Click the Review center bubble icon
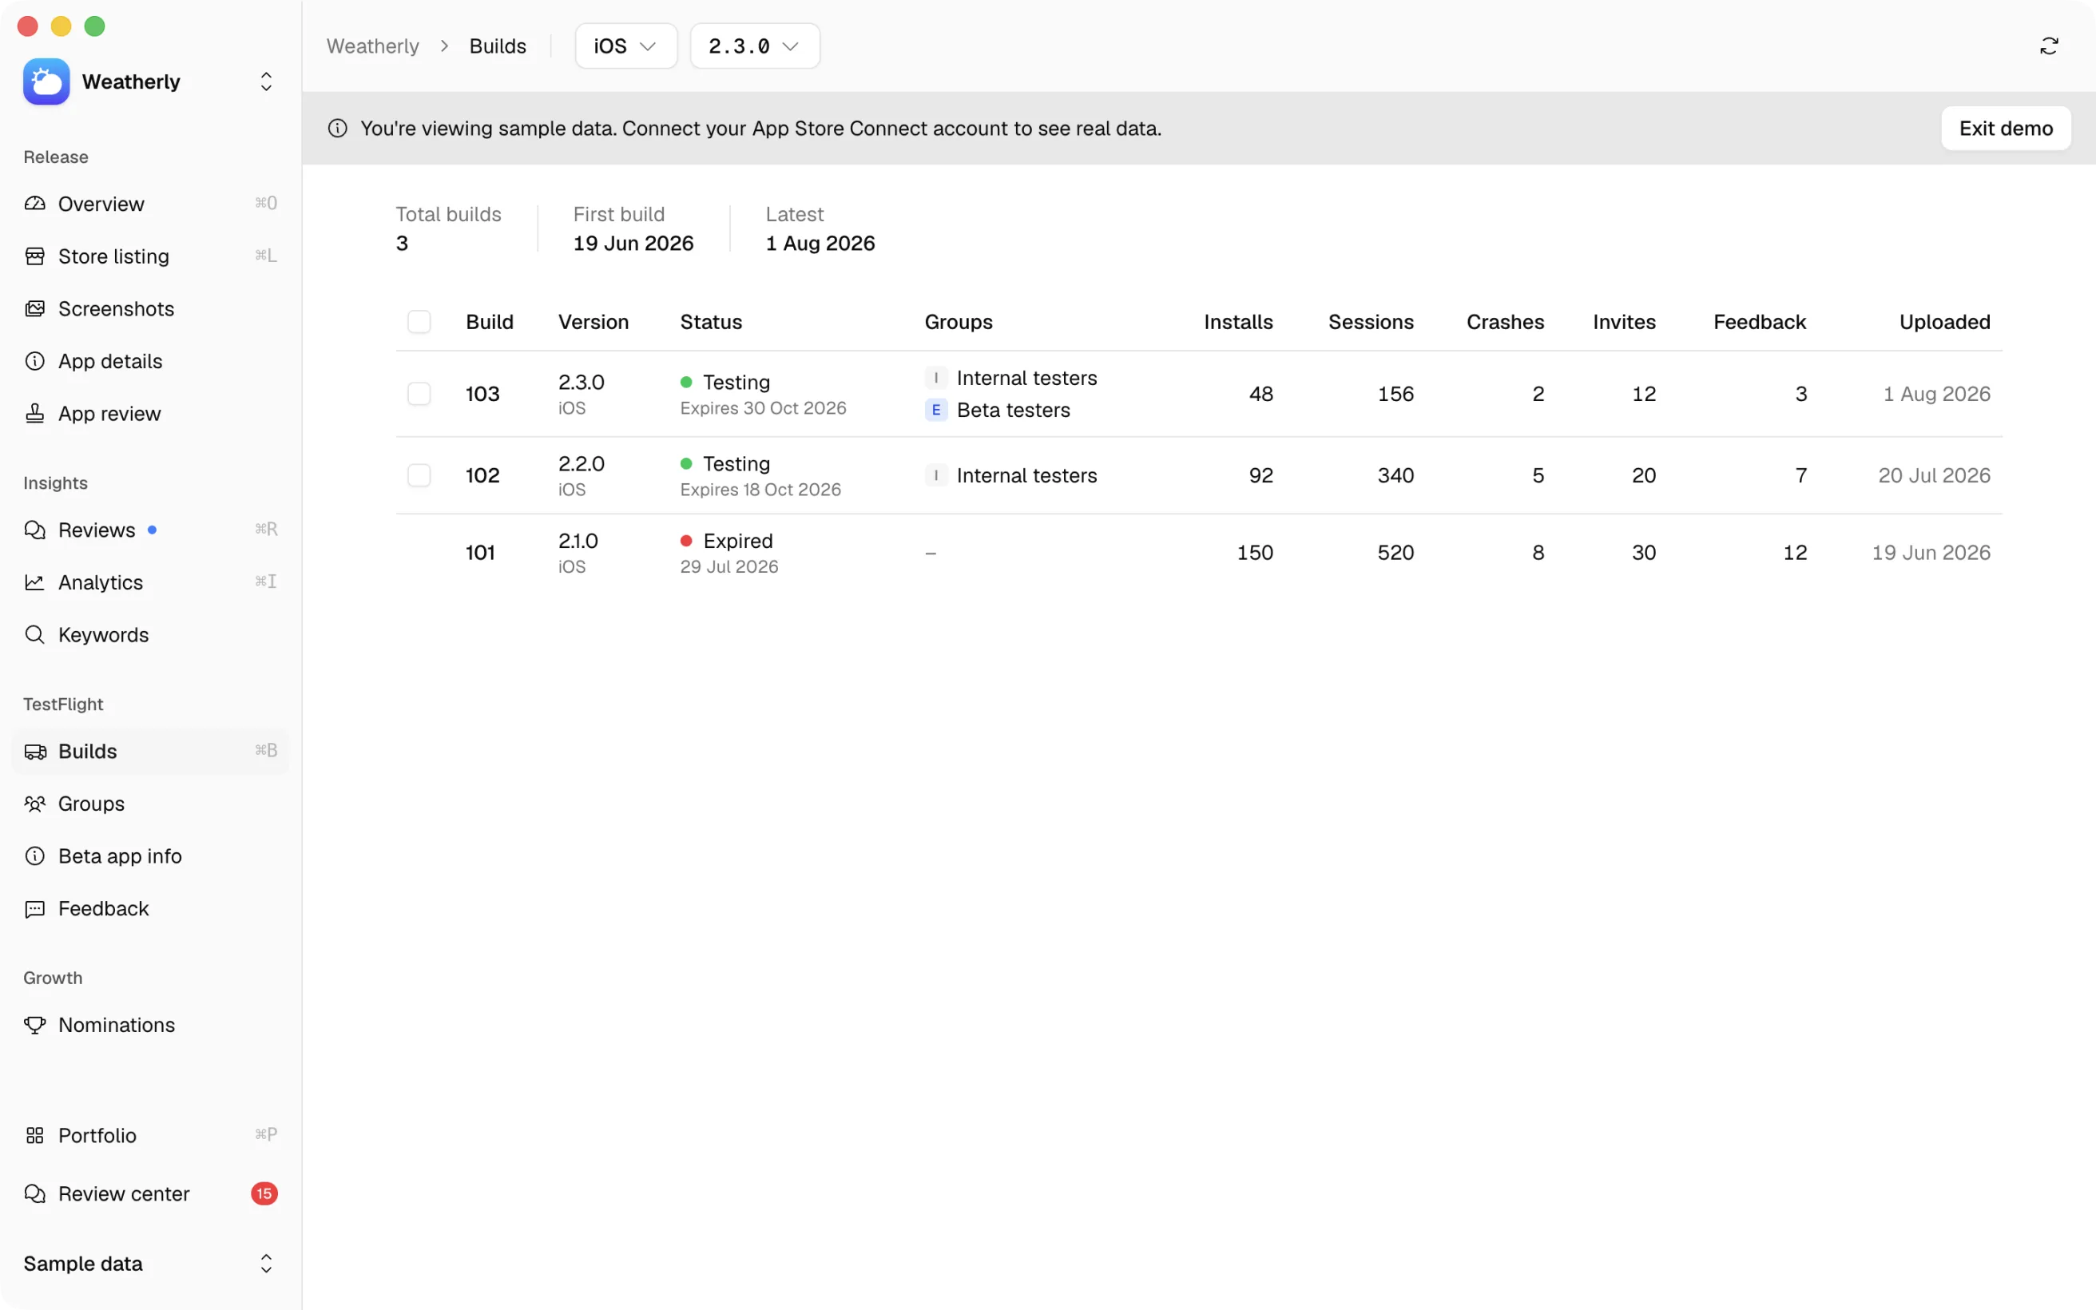Viewport: 2096px width, 1310px height. pos(34,1194)
